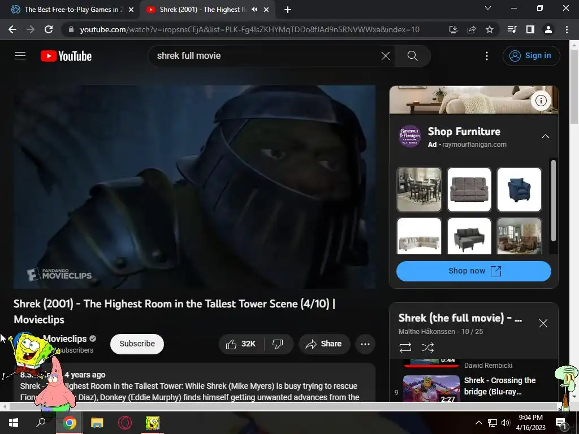Viewport: 579px width, 434px height.
Task: Open the beige sectional sofa product
Action: point(419,236)
